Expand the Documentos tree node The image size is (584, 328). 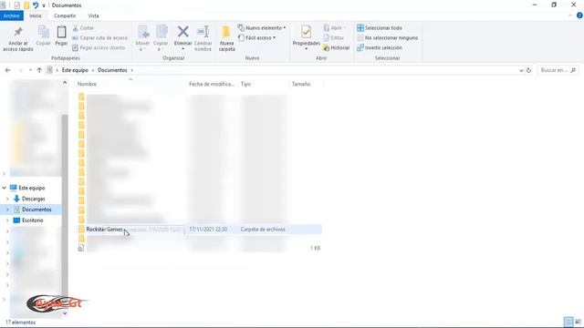coord(7,210)
